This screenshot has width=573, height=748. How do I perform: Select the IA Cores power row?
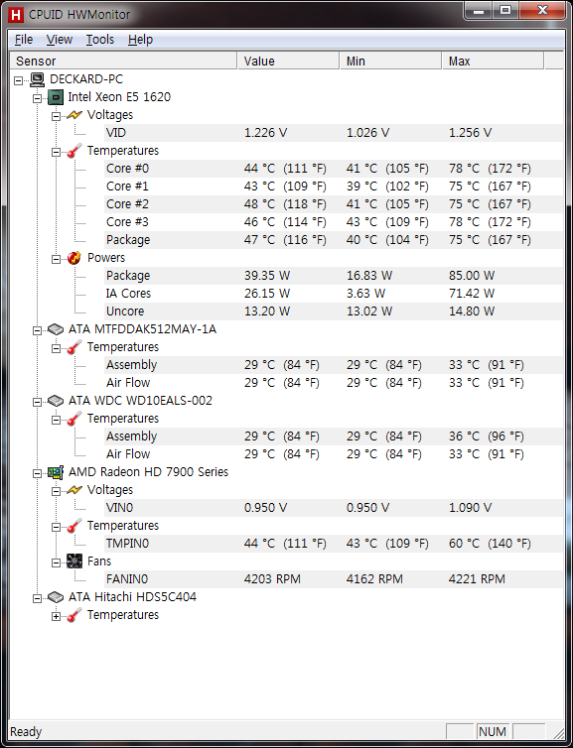[x=334, y=294]
